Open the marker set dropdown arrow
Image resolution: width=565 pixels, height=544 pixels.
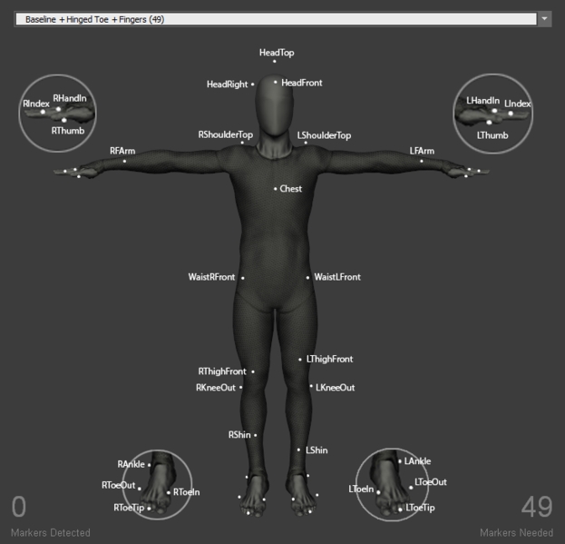coord(543,18)
